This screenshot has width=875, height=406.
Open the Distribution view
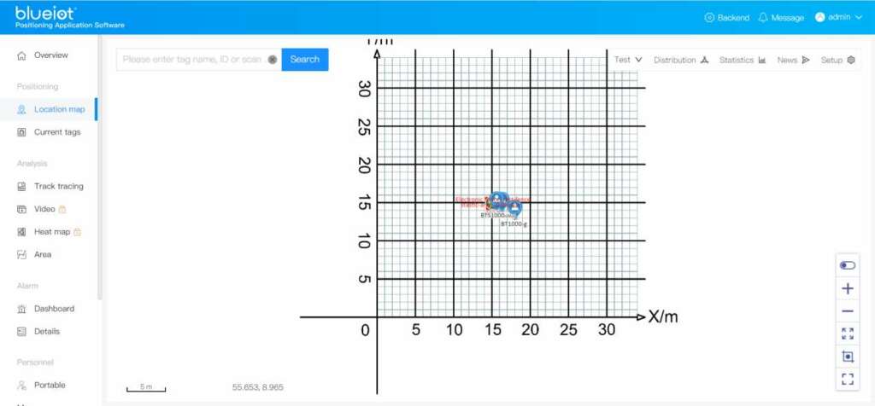[x=681, y=60]
